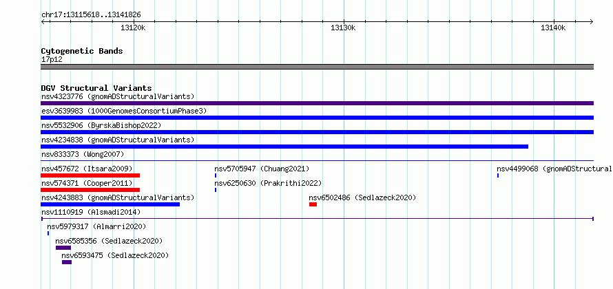This screenshot has width=613, height=289.
Task: Select the purple nsv6593475 Sedlazeck2020 bar
Action: tap(66, 262)
